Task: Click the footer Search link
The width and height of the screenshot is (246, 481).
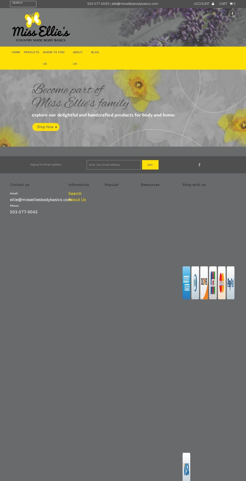Action: coord(75,193)
